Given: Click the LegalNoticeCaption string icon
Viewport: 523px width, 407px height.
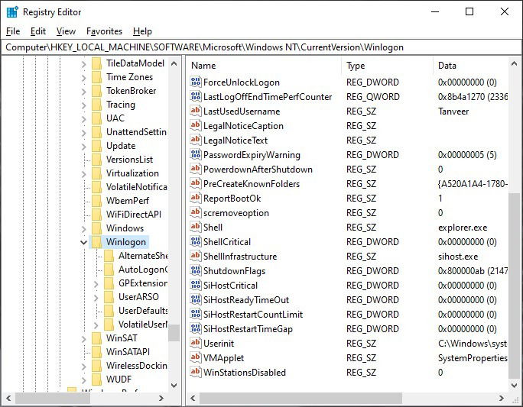Looking at the screenshot, I should coord(196,125).
